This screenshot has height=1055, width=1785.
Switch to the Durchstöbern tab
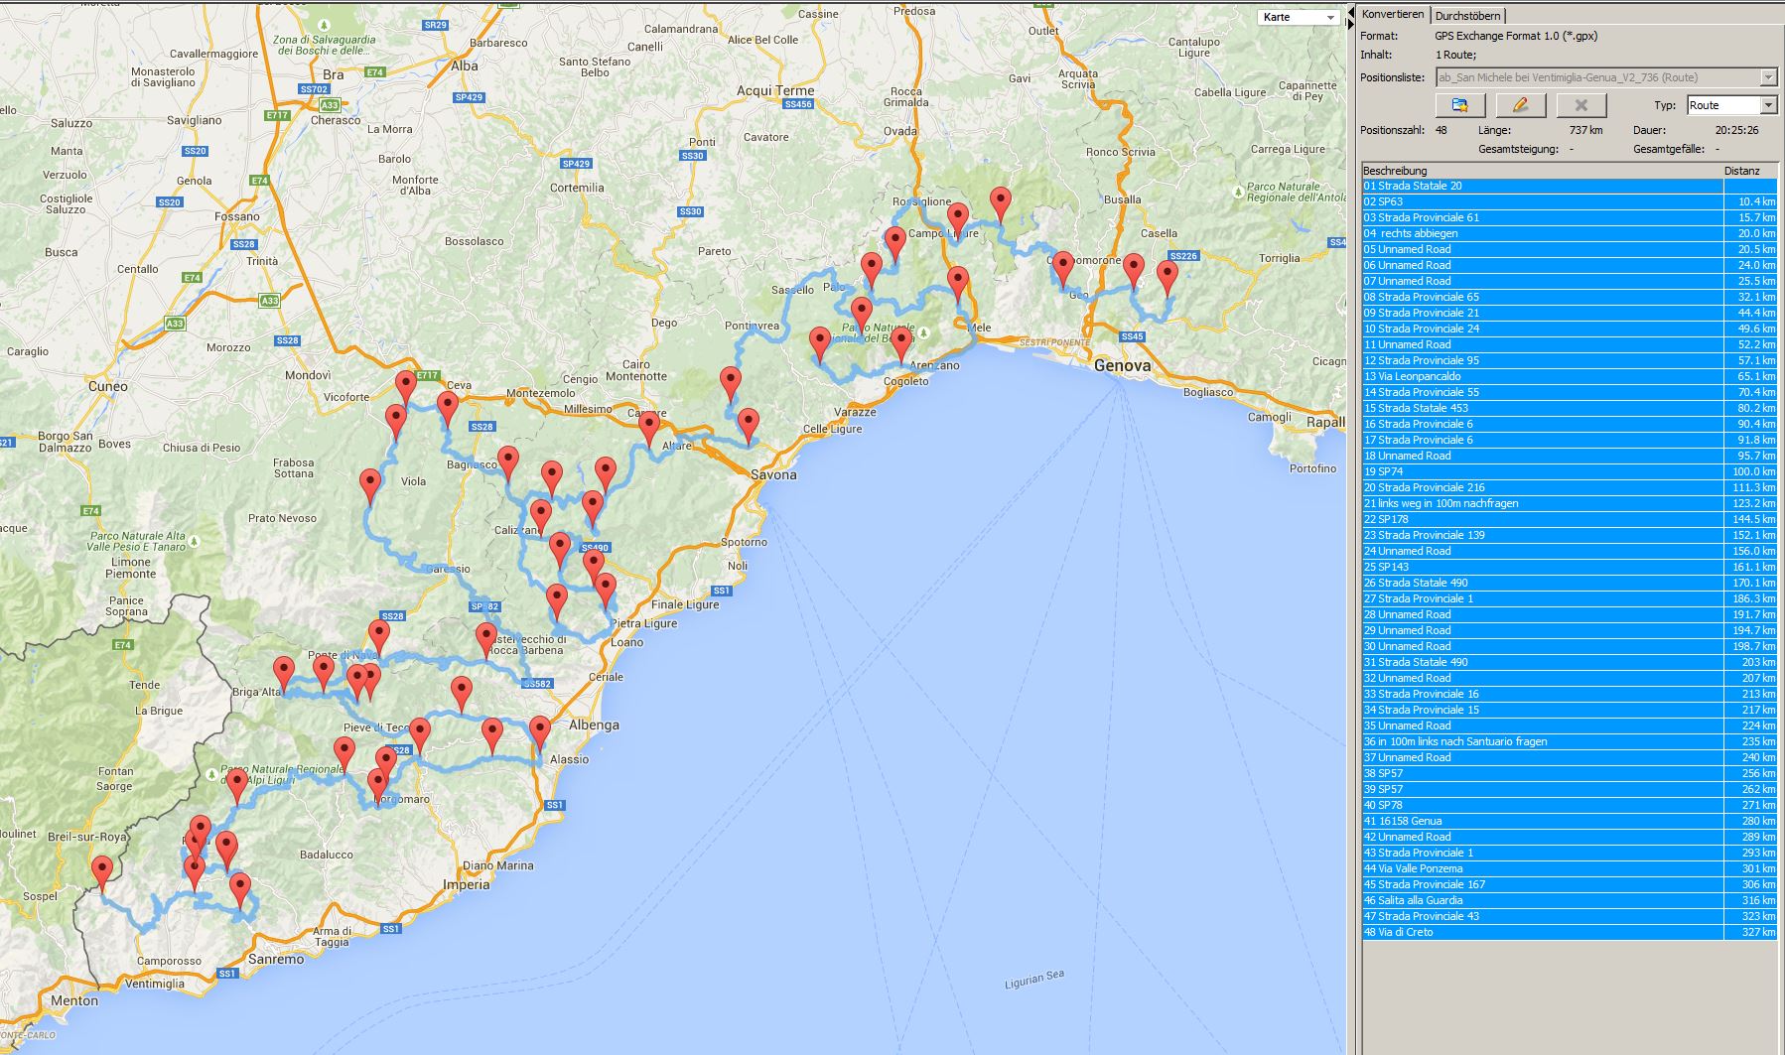tap(1467, 16)
